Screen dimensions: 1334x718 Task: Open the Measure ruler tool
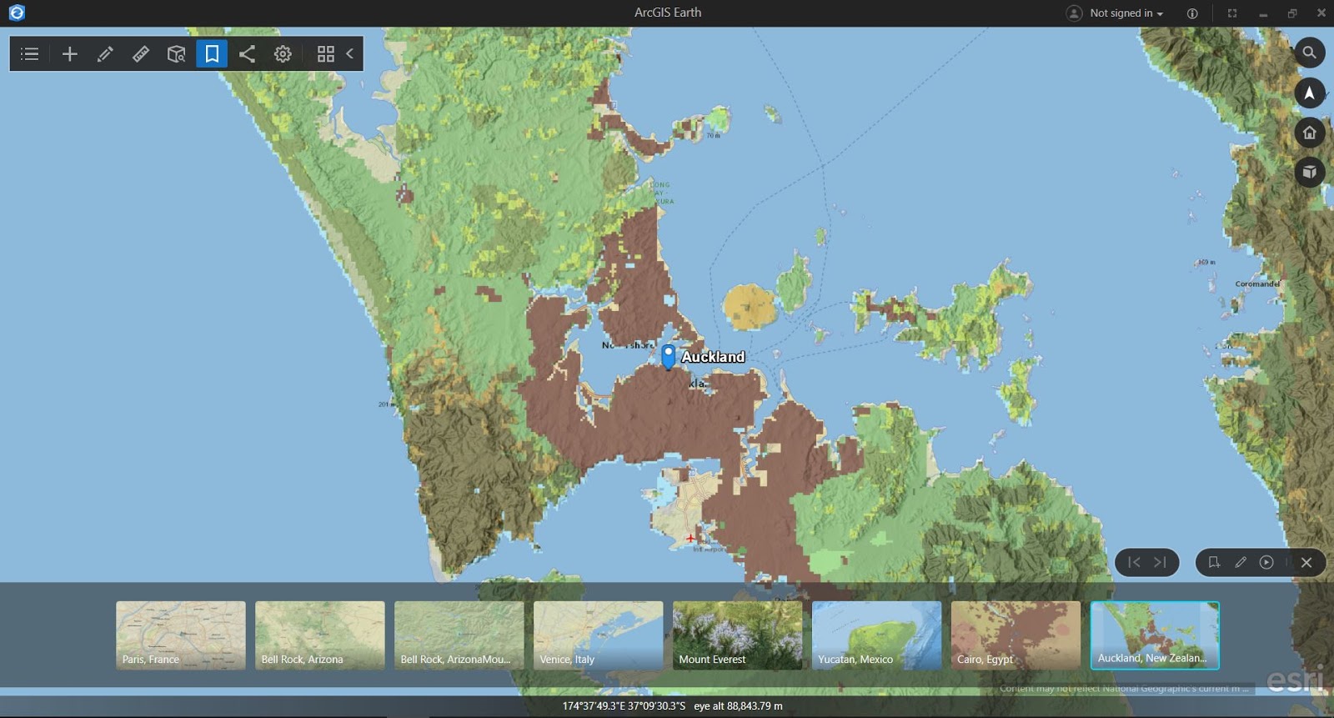141,54
